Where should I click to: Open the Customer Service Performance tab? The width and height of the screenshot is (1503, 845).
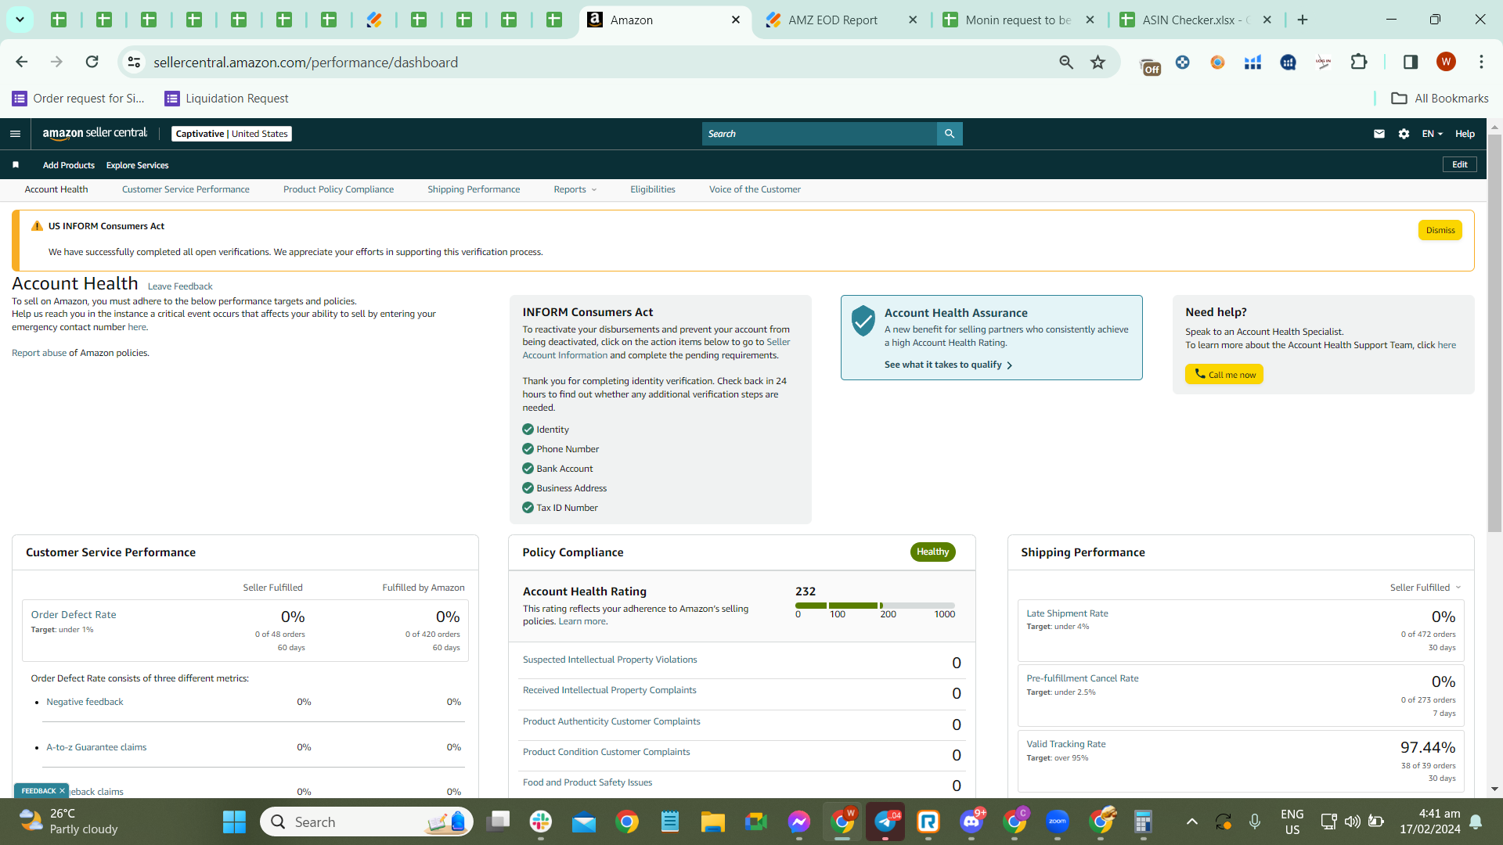click(186, 189)
